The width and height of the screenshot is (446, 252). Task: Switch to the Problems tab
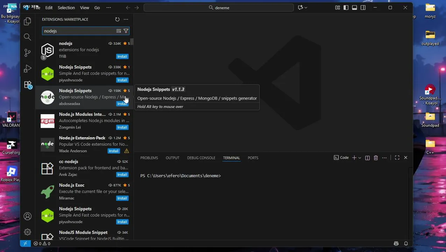click(x=149, y=158)
